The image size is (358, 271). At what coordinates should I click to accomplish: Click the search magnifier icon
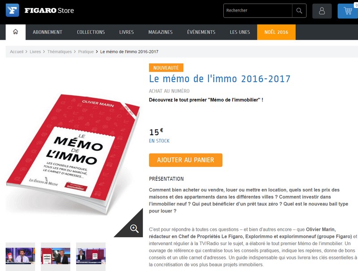pos(299,10)
